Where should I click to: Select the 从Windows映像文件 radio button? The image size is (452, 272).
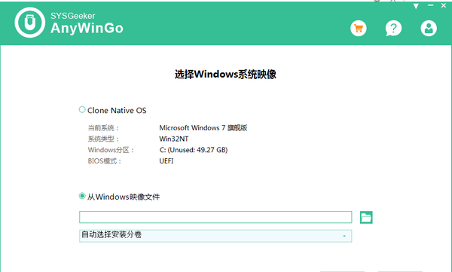[82, 196]
